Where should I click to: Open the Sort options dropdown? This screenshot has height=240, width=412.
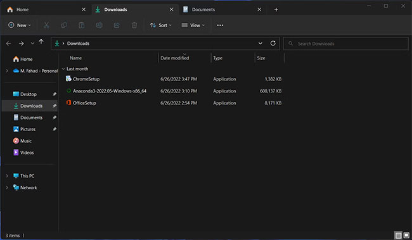pos(161,25)
